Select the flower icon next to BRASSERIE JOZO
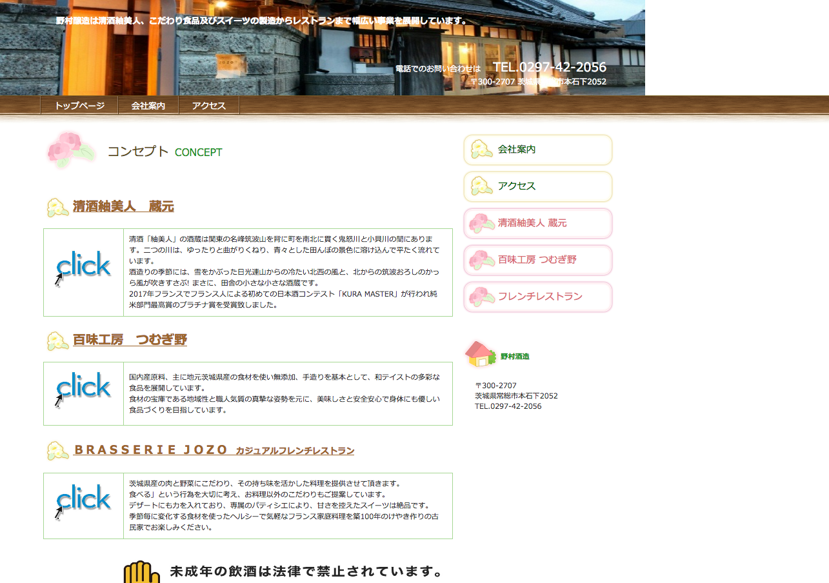The width and height of the screenshot is (829, 583). pyautogui.click(x=57, y=450)
